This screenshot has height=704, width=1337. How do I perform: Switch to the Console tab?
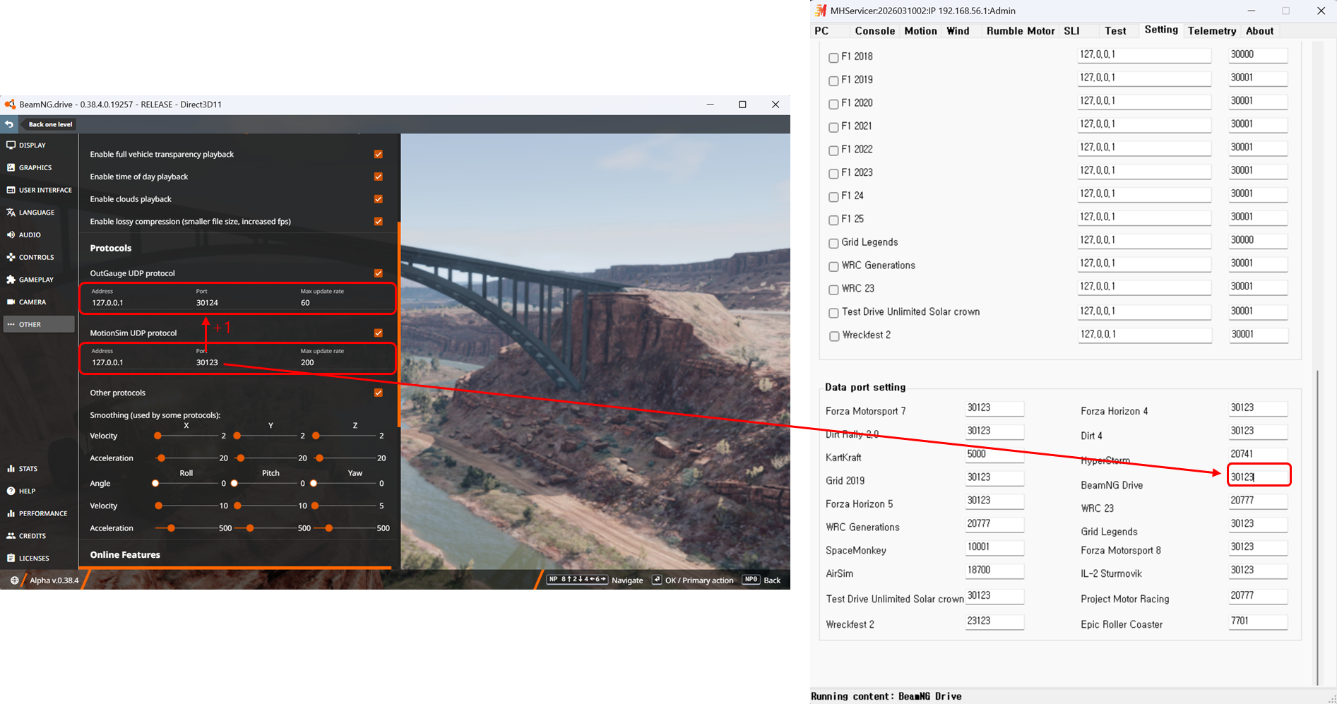point(875,31)
